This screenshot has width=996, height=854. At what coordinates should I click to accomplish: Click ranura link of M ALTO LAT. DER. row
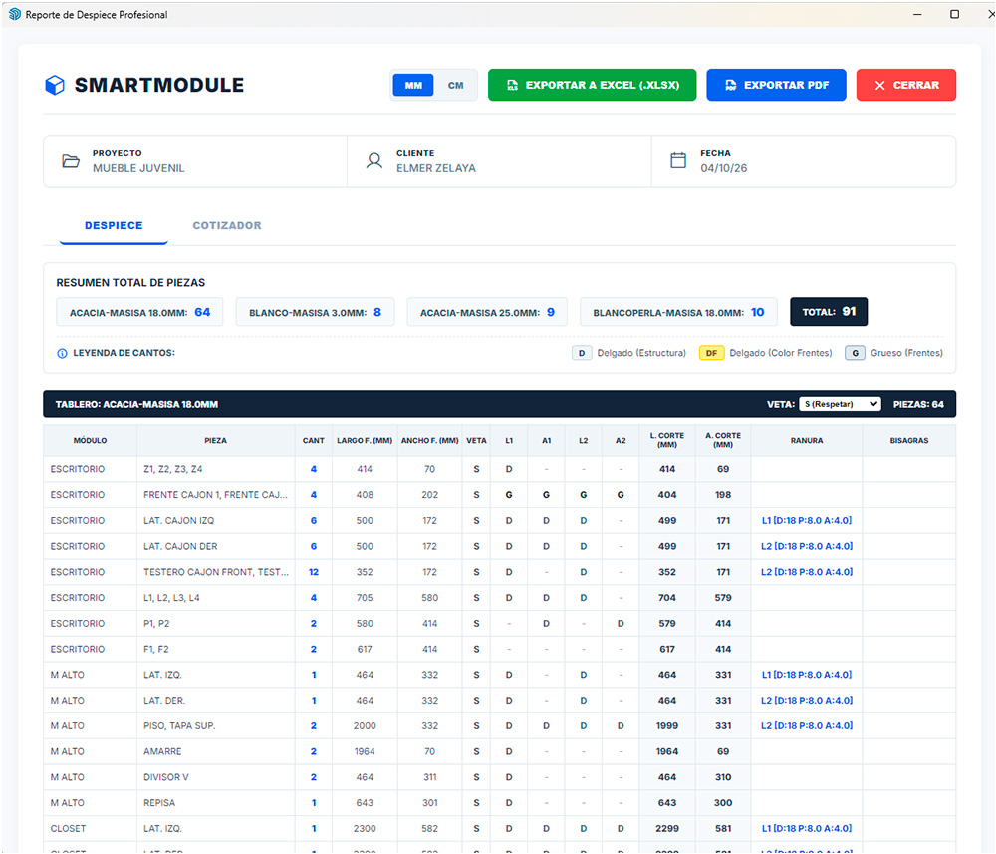click(807, 701)
